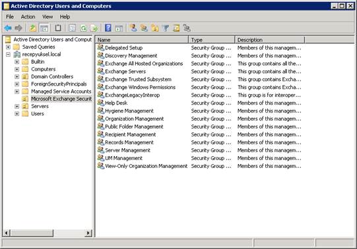Viewport: 357px width, 249px height.
Task: Expand the Saved Queries node
Action: click(x=8, y=47)
